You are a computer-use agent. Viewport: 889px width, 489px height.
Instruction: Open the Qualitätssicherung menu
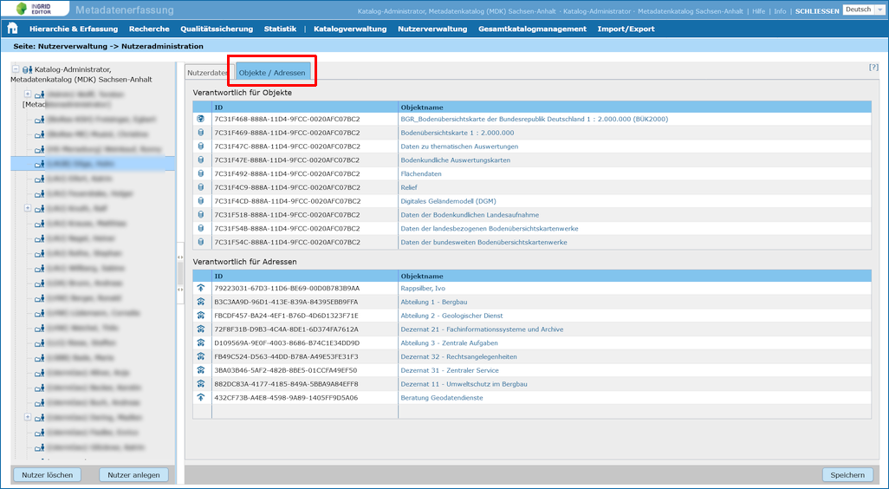(x=217, y=29)
